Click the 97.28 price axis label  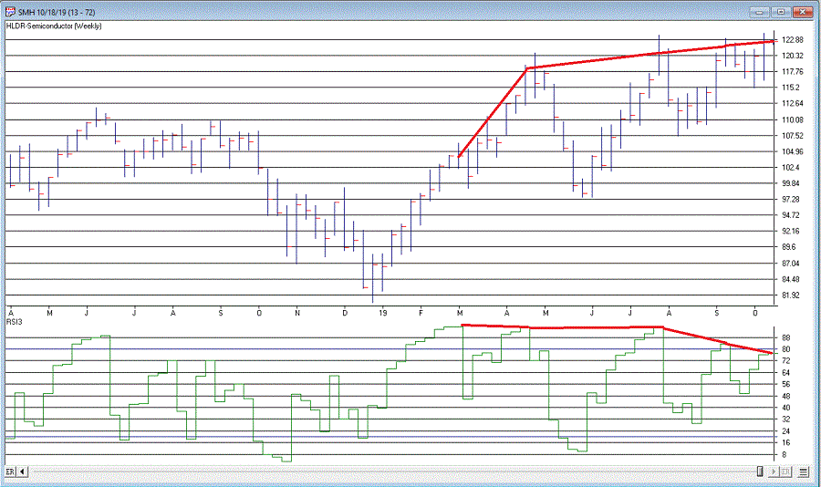(791, 200)
